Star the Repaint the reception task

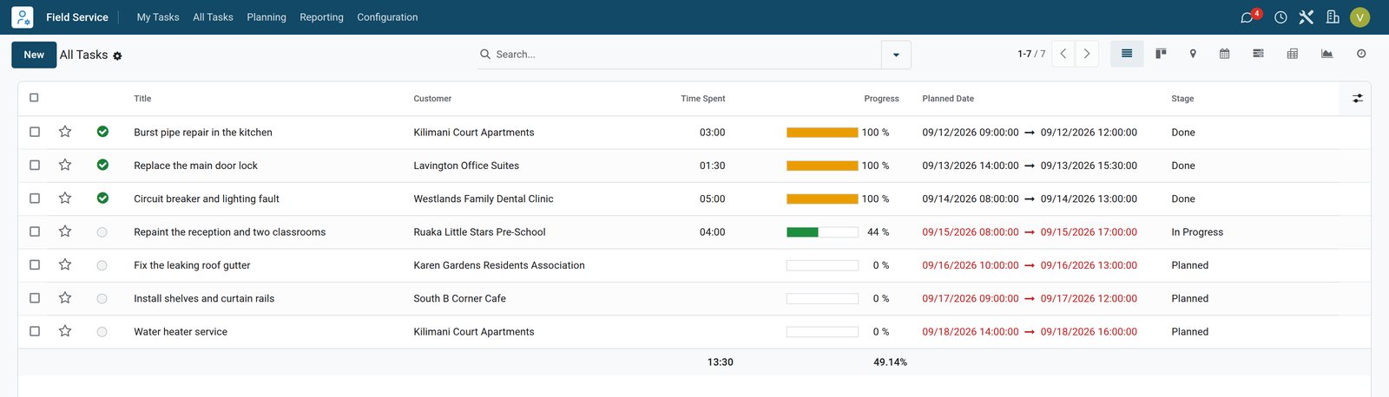(x=65, y=231)
